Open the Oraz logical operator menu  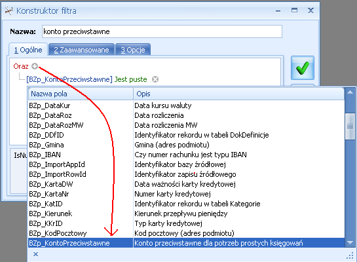(x=21, y=66)
